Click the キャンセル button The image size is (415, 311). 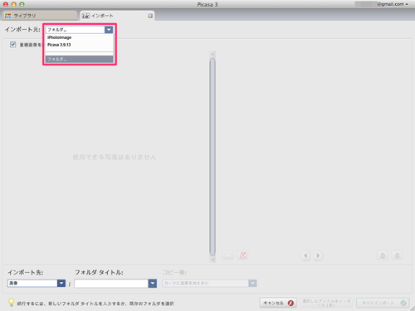(x=278, y=303)
